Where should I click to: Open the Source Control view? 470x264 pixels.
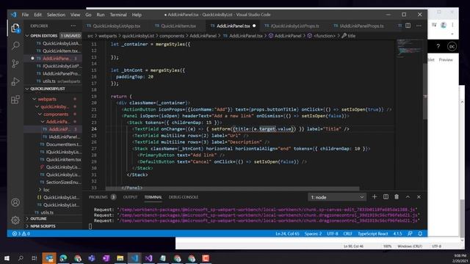(x=15, y=64)
